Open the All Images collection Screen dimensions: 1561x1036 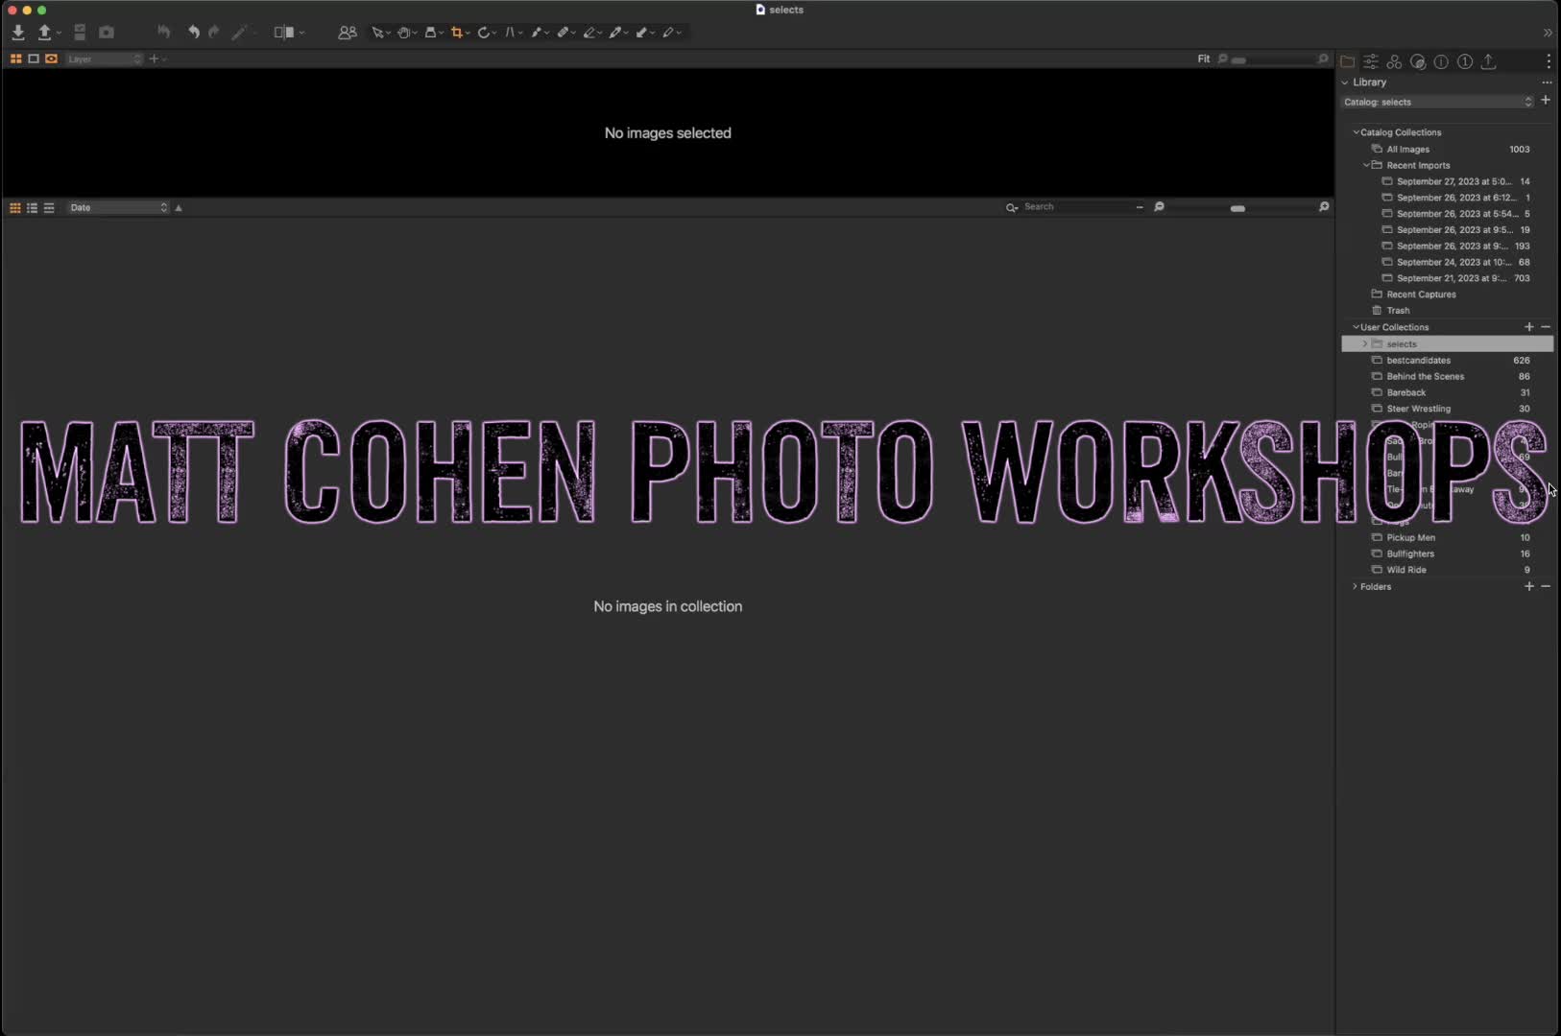click(x=1407, y=149)
